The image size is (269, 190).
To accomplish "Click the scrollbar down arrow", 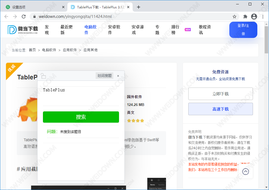I will point(266,188).
